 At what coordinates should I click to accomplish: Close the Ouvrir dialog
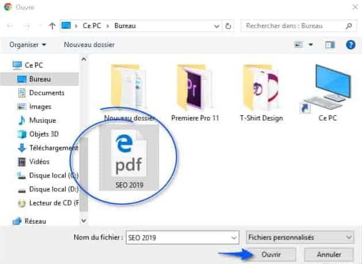(355, 7)
